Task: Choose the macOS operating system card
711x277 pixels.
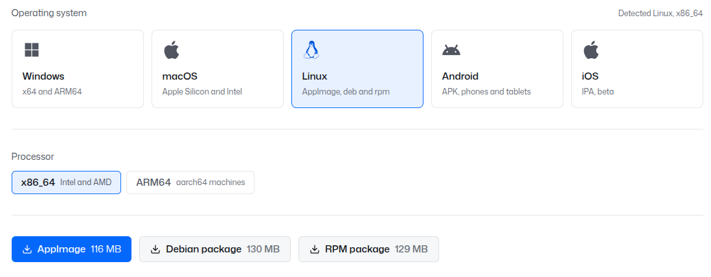Action: point(218,69)
